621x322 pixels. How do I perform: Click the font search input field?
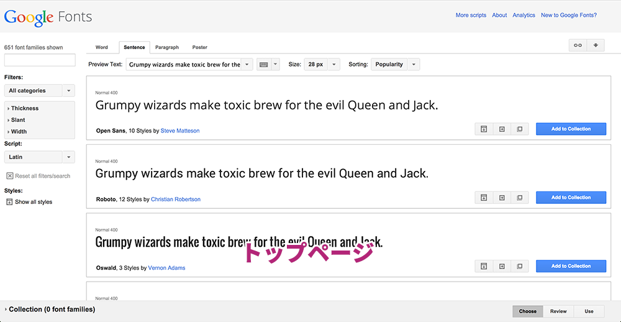(x=40, y=60)
